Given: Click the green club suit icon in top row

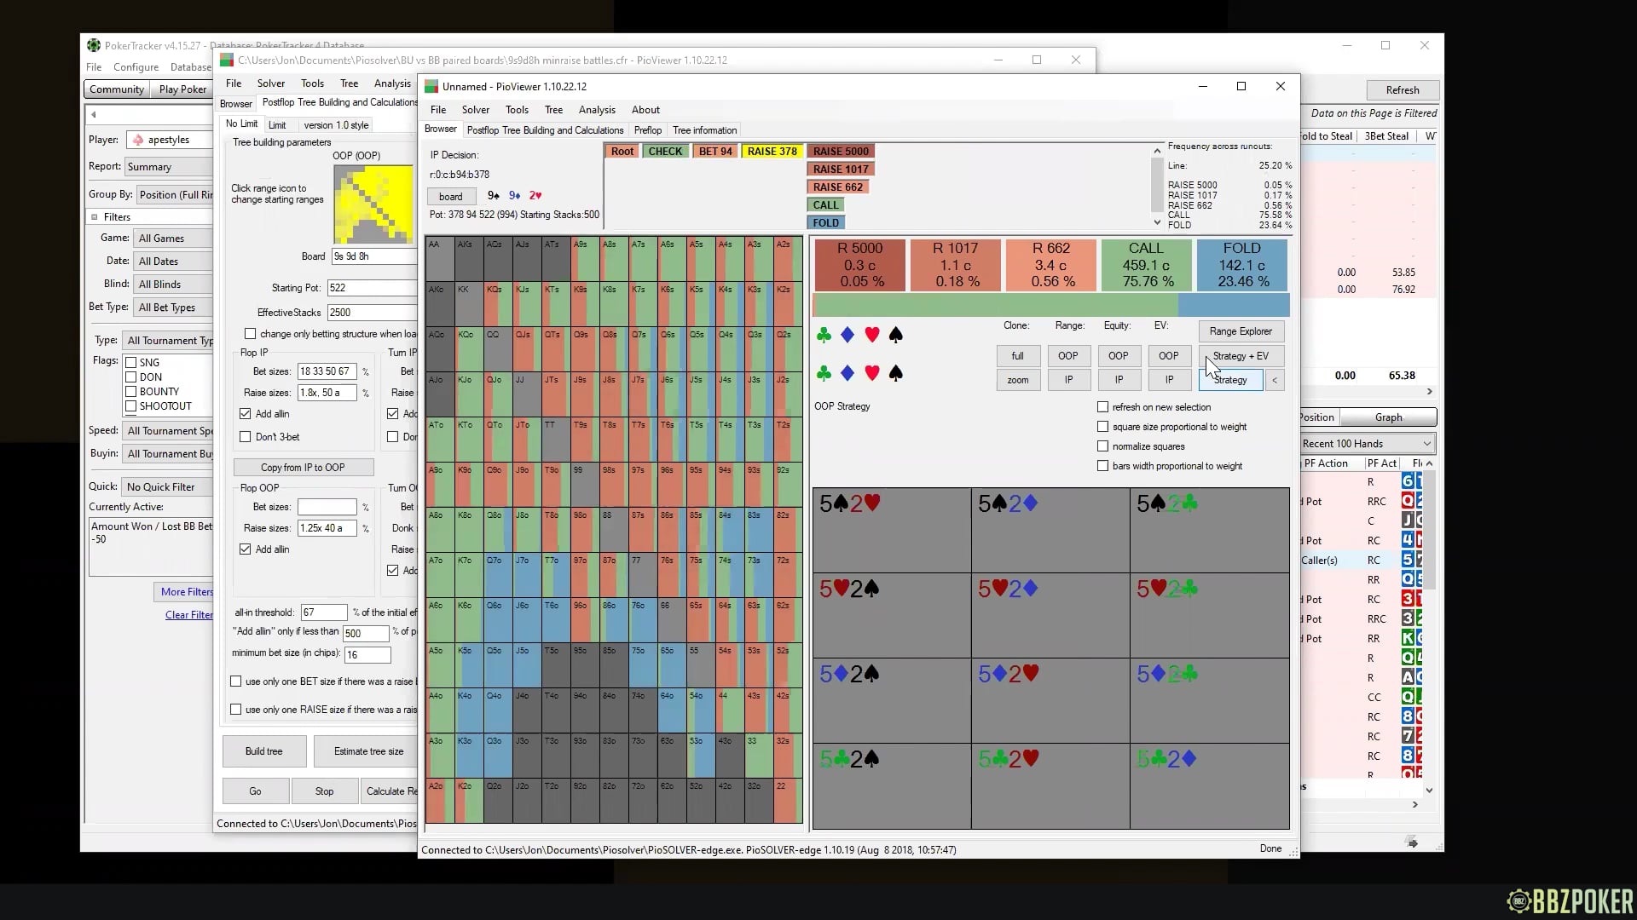Looking at the screenshot, I should [824, 335].
